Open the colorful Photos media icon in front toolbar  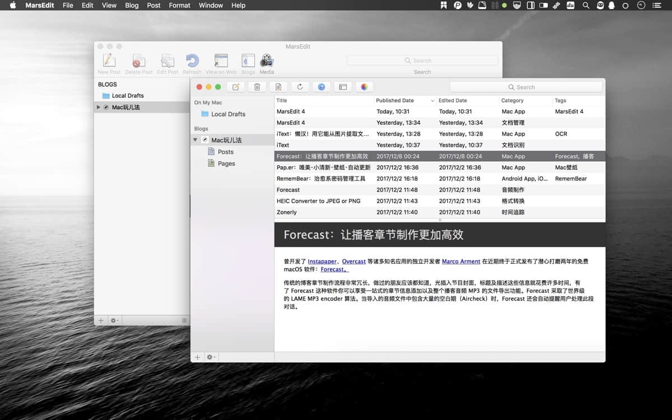(364, 87)
